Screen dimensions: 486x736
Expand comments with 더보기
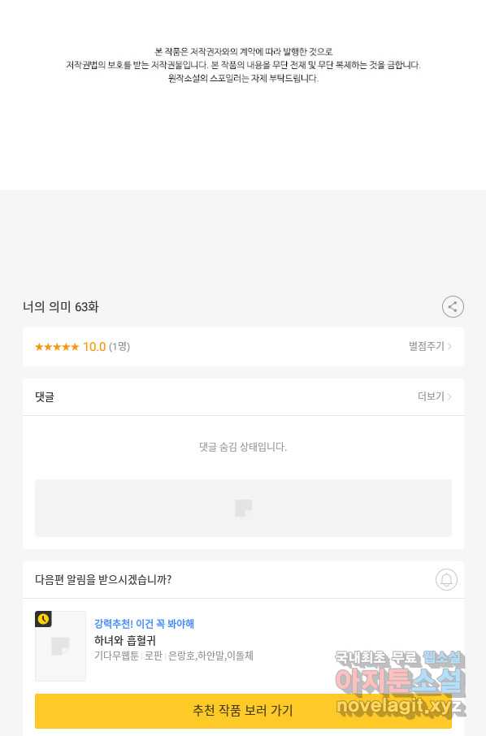pyautogui.click(x=431, y=396)
